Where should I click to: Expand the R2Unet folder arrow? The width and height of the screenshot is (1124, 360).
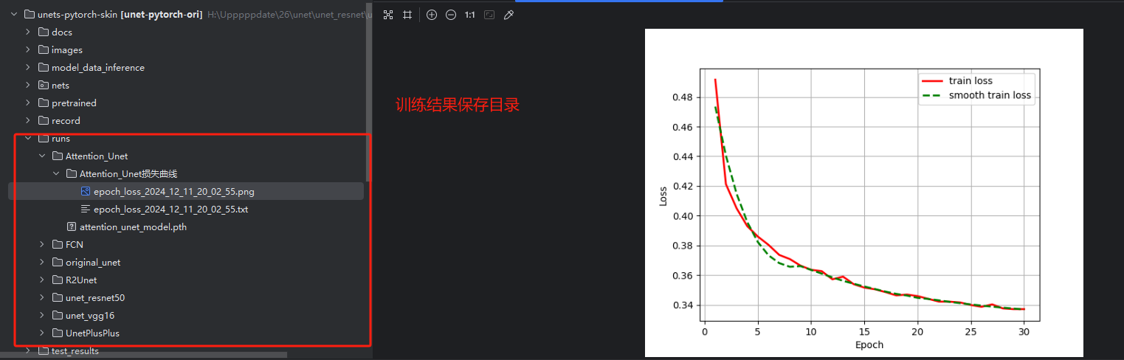(x=42, y=280)
